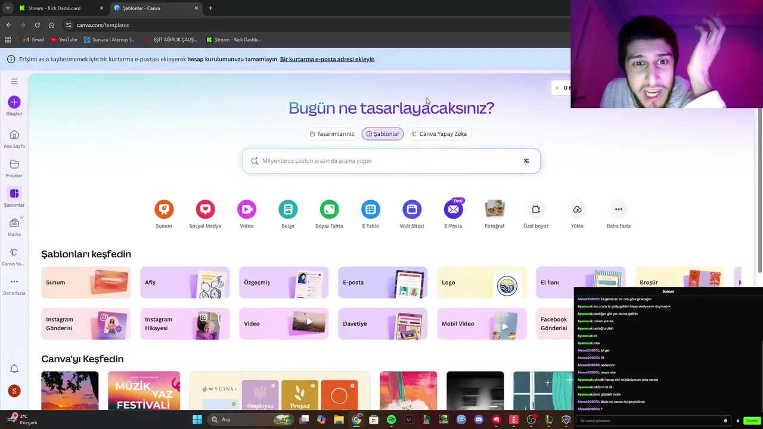Screen dimensions: 763x429
Task: Open Spotify from the taskbar
Action: point(391,419)
